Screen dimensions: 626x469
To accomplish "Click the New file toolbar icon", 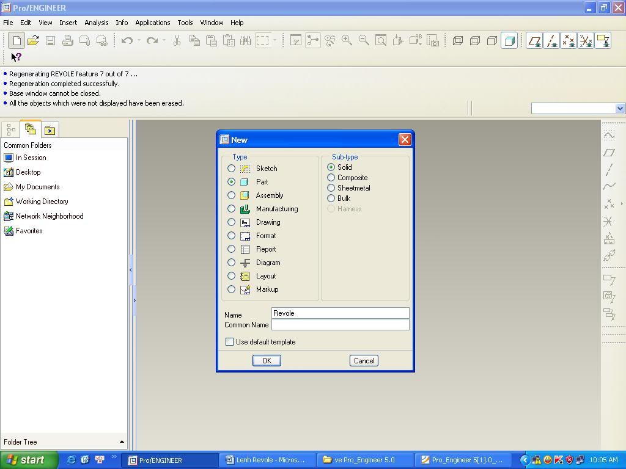I will click(x=17, y=40).
